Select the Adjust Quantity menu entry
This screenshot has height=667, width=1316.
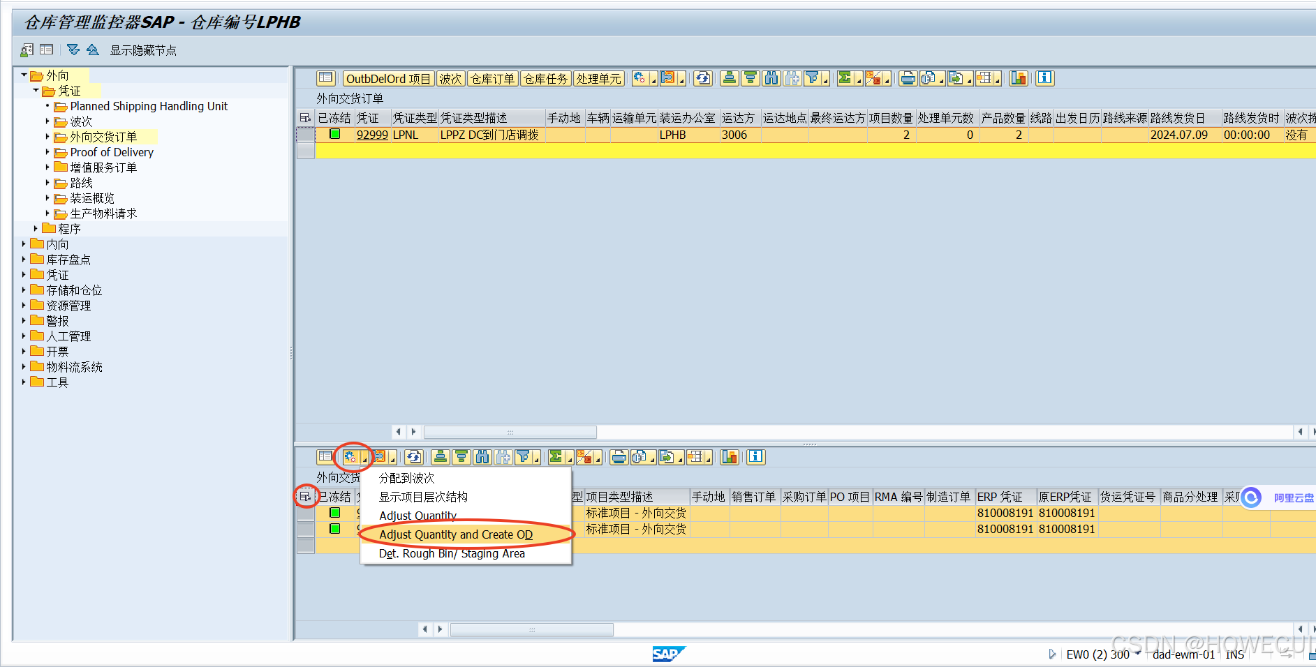pyautogui.click(x=466, y=516)
